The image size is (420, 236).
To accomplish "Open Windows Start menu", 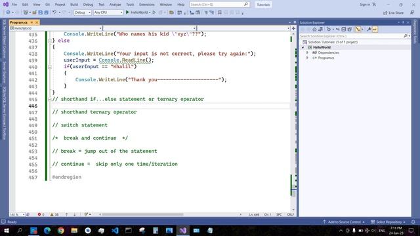I will [7, 230].
